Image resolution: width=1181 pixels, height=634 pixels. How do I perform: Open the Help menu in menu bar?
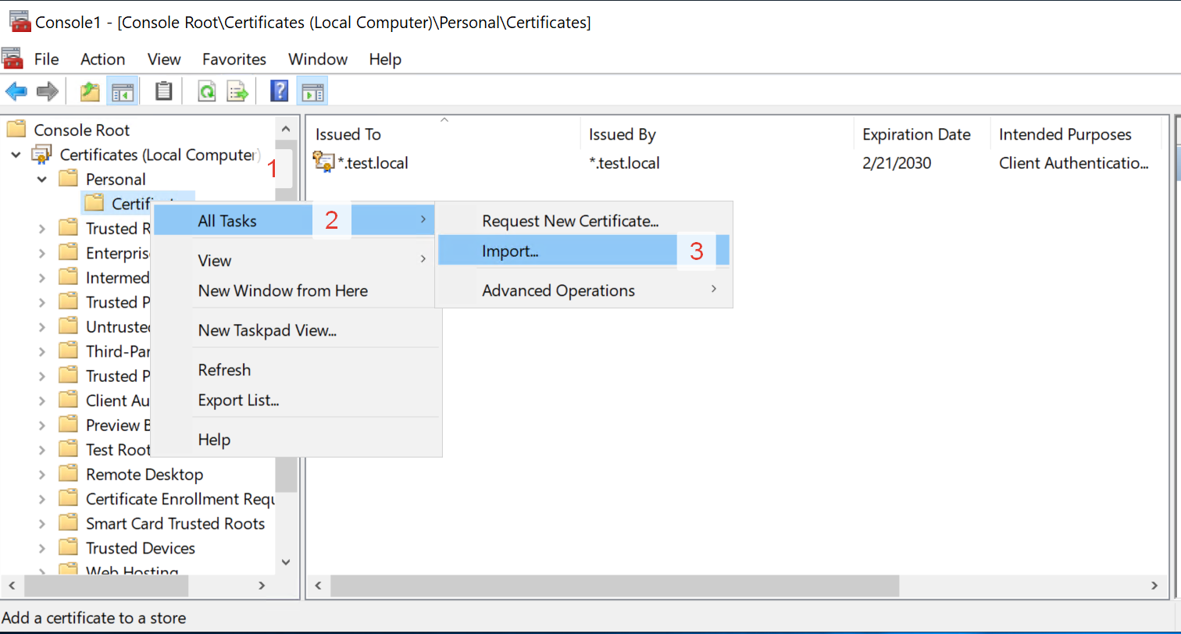pyautogui.click(x=385, y=59)
